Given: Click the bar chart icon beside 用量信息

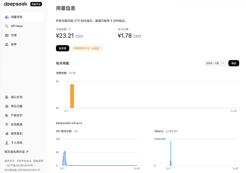Looking at the screenshot, I should point(6,17).
